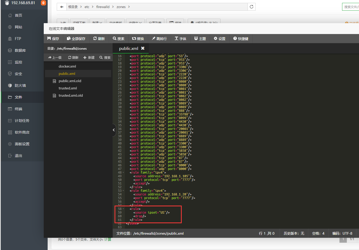Click Save All in editor toolbar
This screenshot has height=250, width=359.
tap(76, 39)
